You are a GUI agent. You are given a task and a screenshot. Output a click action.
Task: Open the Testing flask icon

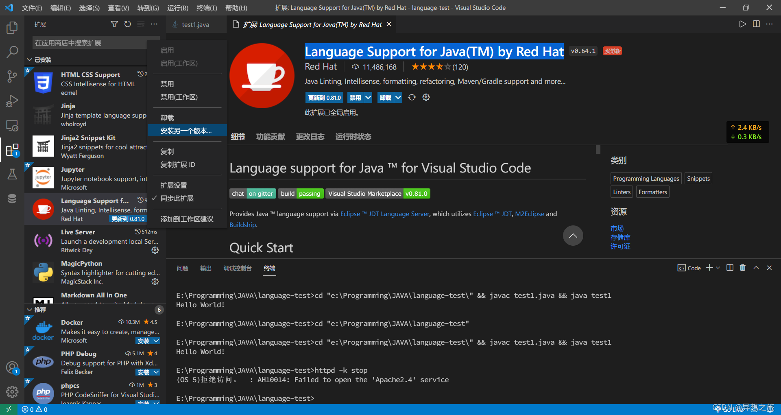click(12, 175)
